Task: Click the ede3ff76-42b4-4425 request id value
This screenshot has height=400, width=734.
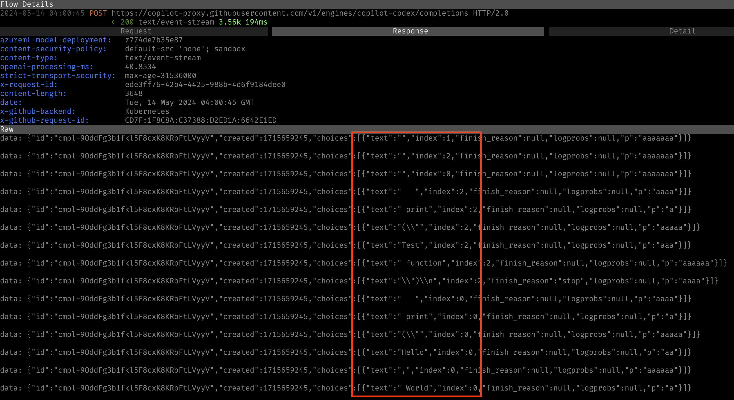Action: point(205,85)
